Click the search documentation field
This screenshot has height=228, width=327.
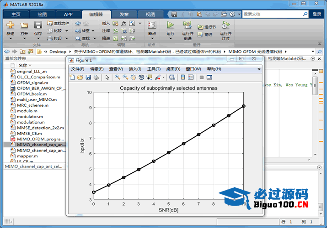click(273, 14)
